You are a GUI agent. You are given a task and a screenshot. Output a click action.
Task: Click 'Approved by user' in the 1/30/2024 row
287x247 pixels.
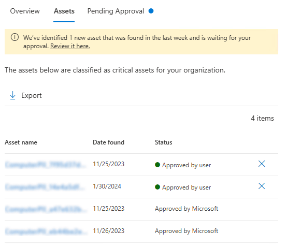[x=186, y=187]
